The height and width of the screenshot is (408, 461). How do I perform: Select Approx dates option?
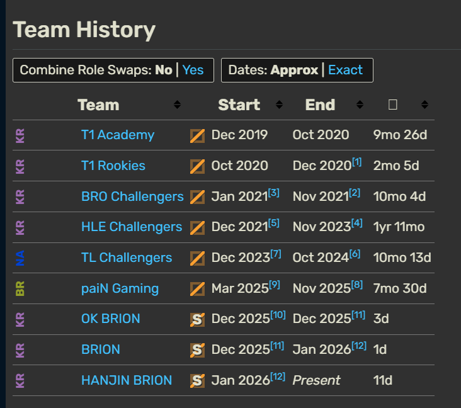pos(294,70)
